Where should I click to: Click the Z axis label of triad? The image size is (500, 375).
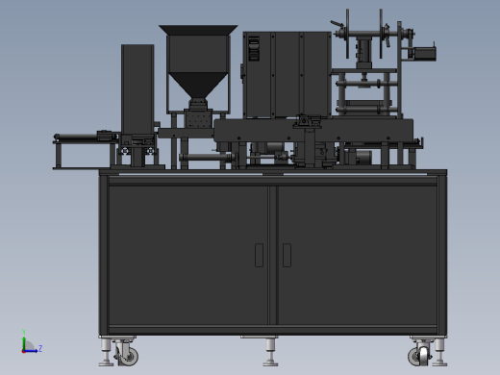[x=40, y=348]
